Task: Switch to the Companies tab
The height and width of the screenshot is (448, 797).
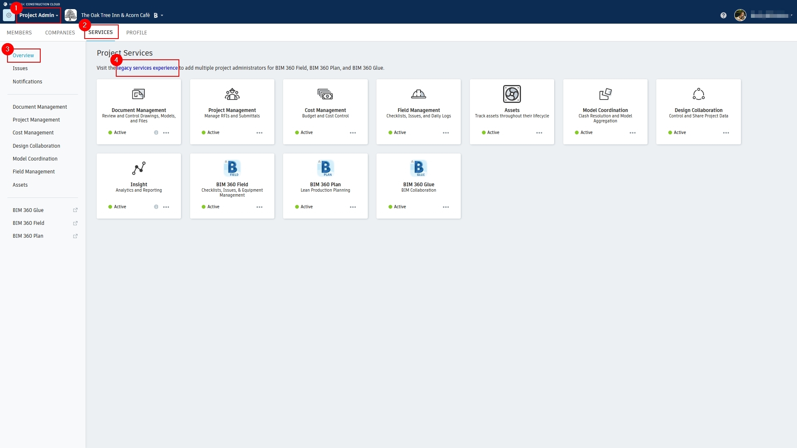Action: pyautogui.click(x=60, y=32)
